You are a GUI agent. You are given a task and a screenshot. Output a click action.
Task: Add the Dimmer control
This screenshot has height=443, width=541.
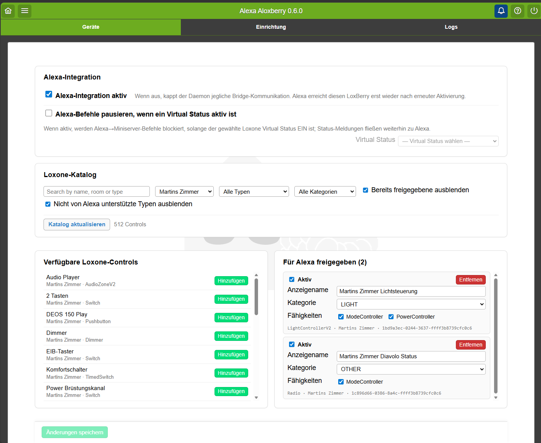coord(231,336)
